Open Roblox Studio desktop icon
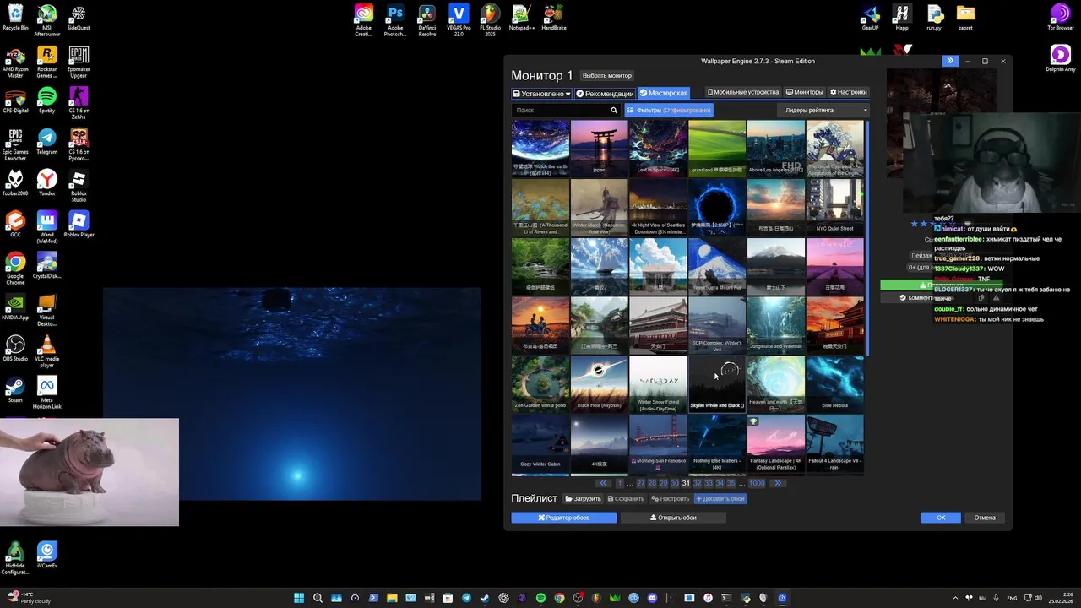The width and height of the screenshot is (1081, 608). pos(79,186)
